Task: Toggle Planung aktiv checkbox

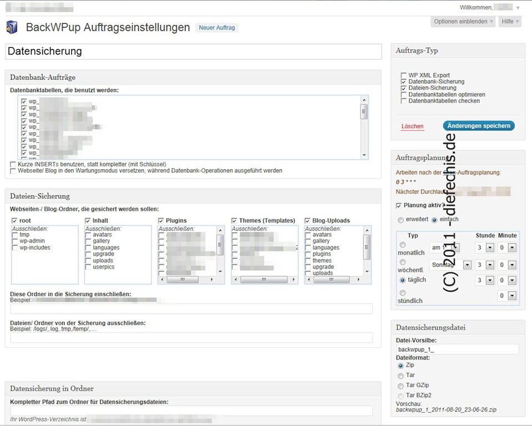Action: point(399,206)
